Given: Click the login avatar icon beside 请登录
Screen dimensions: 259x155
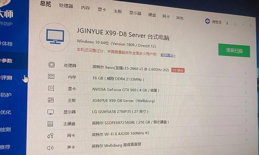Looking at the screenshot, I should (x=207, y=21).
